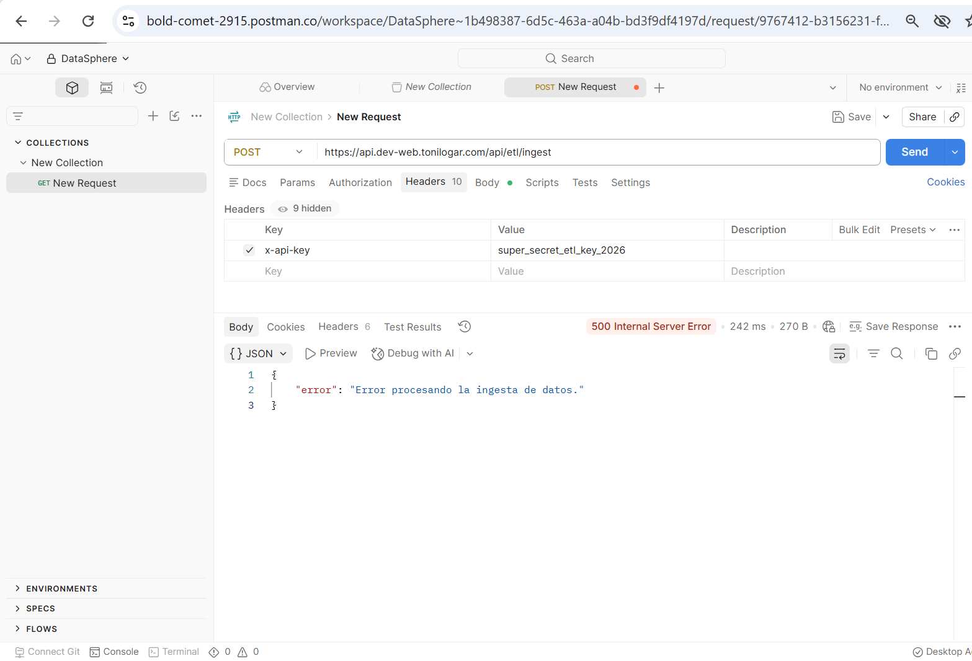Open the DataSphere workspace dropdown
Image resolution: width=972 pixels, height=661 pixels.
point(88,59)
